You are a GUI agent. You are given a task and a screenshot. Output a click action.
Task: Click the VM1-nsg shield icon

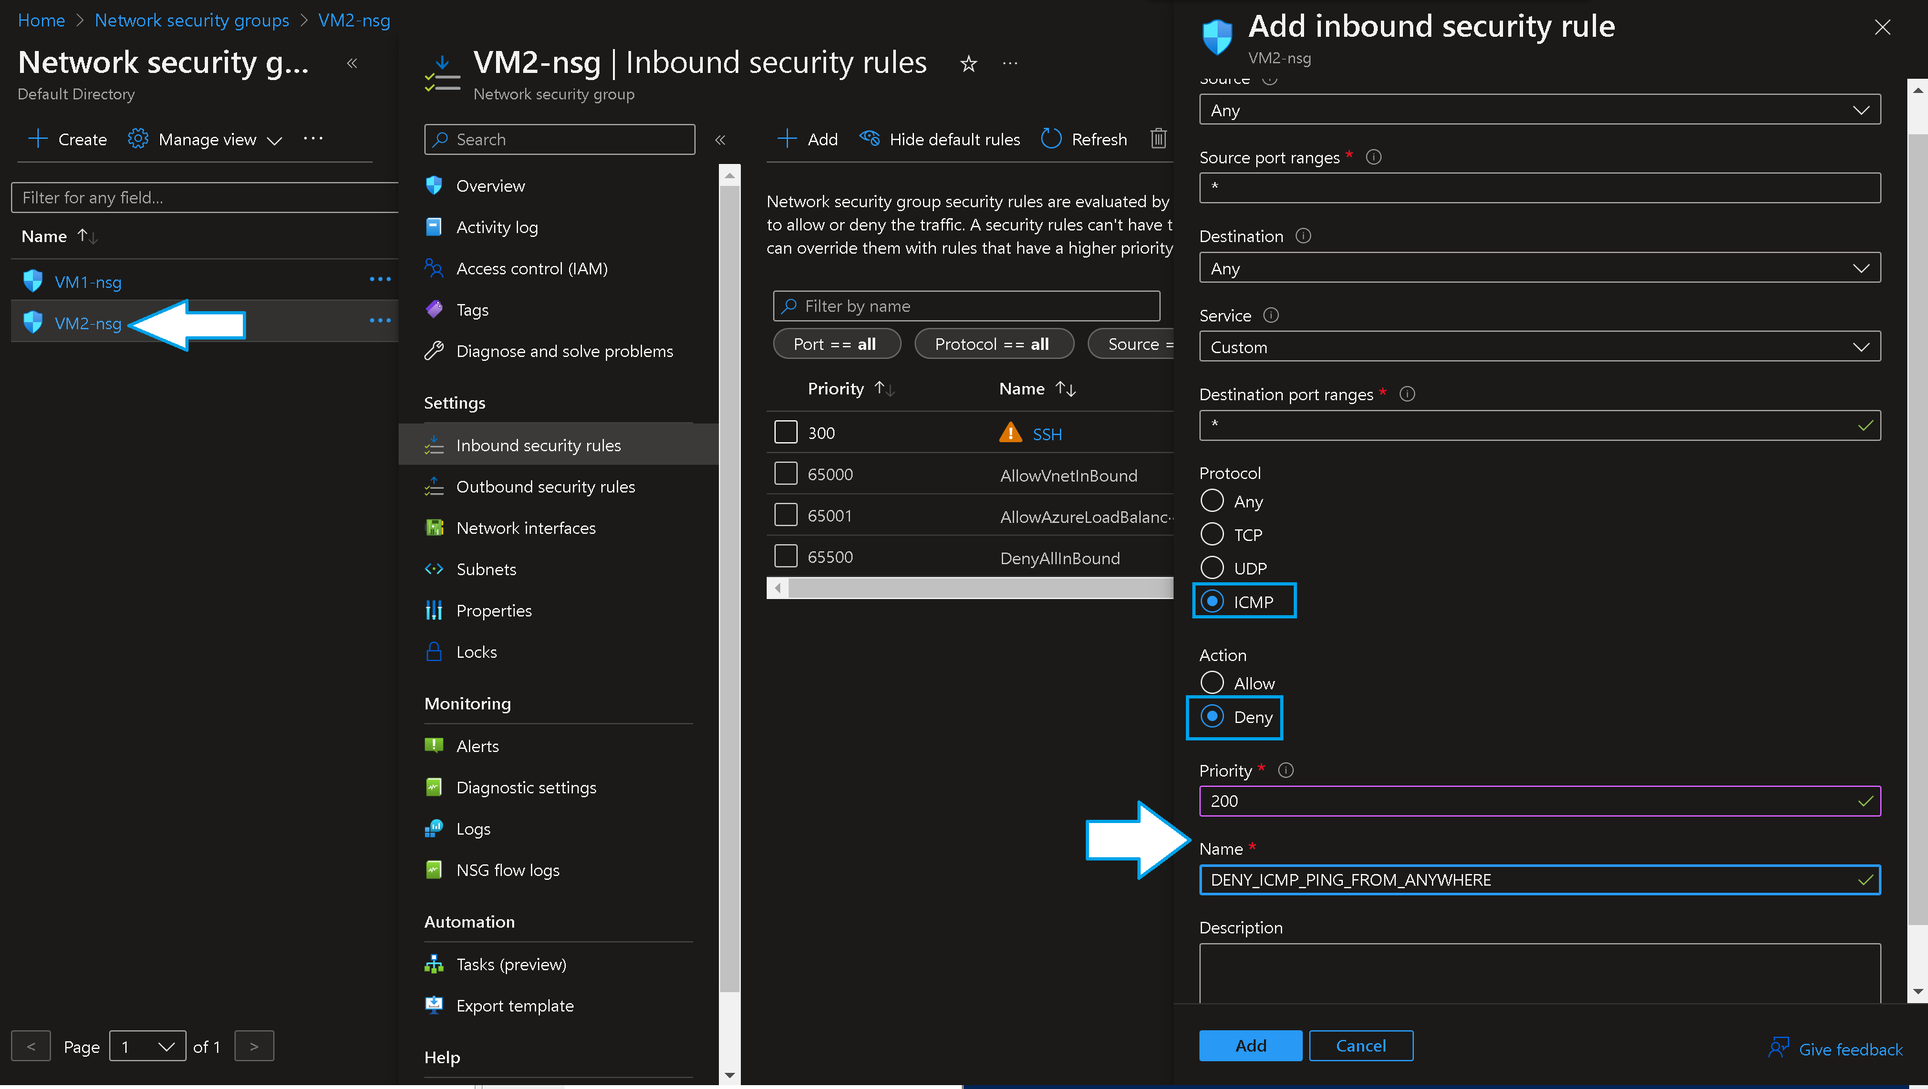33,280
